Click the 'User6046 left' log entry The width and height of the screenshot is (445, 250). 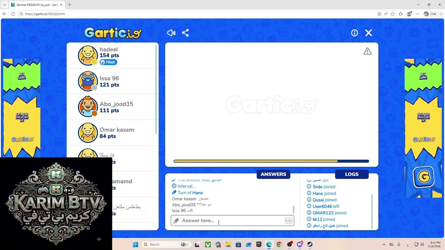pyautogui.click(x=323, y=206)
